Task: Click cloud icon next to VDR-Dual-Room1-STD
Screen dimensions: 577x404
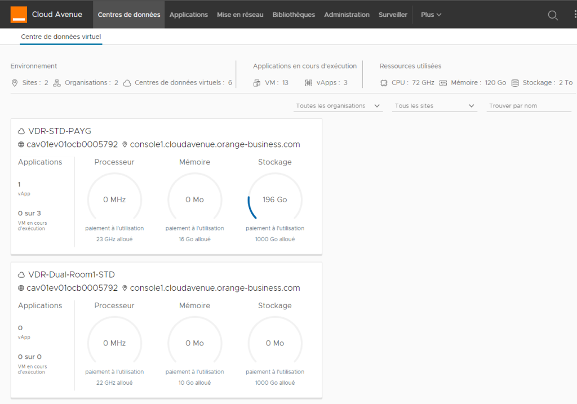Action: click(x=21, y=275)
